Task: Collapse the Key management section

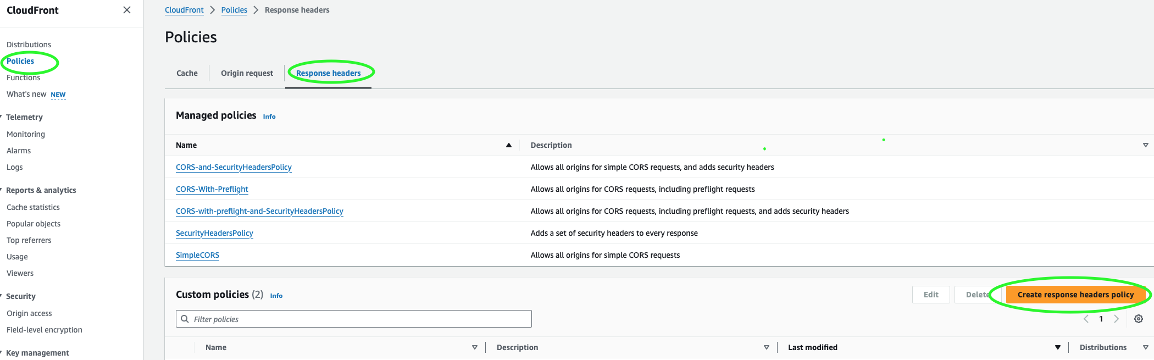Action: click(x=2, y=353)
